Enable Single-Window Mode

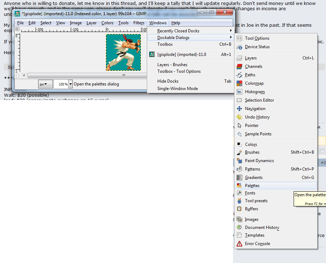coord(190,88)
